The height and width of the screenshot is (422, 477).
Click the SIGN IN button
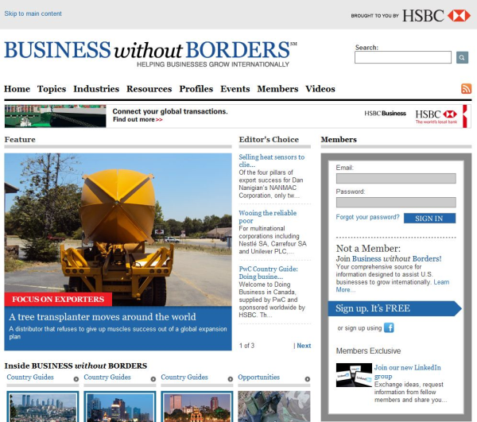(x=429, y=219)
